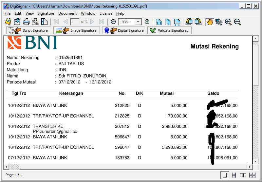Click the name Sdr FITRIO ZUNUROIN
The image size is (262, 182).
coord(82,76)
